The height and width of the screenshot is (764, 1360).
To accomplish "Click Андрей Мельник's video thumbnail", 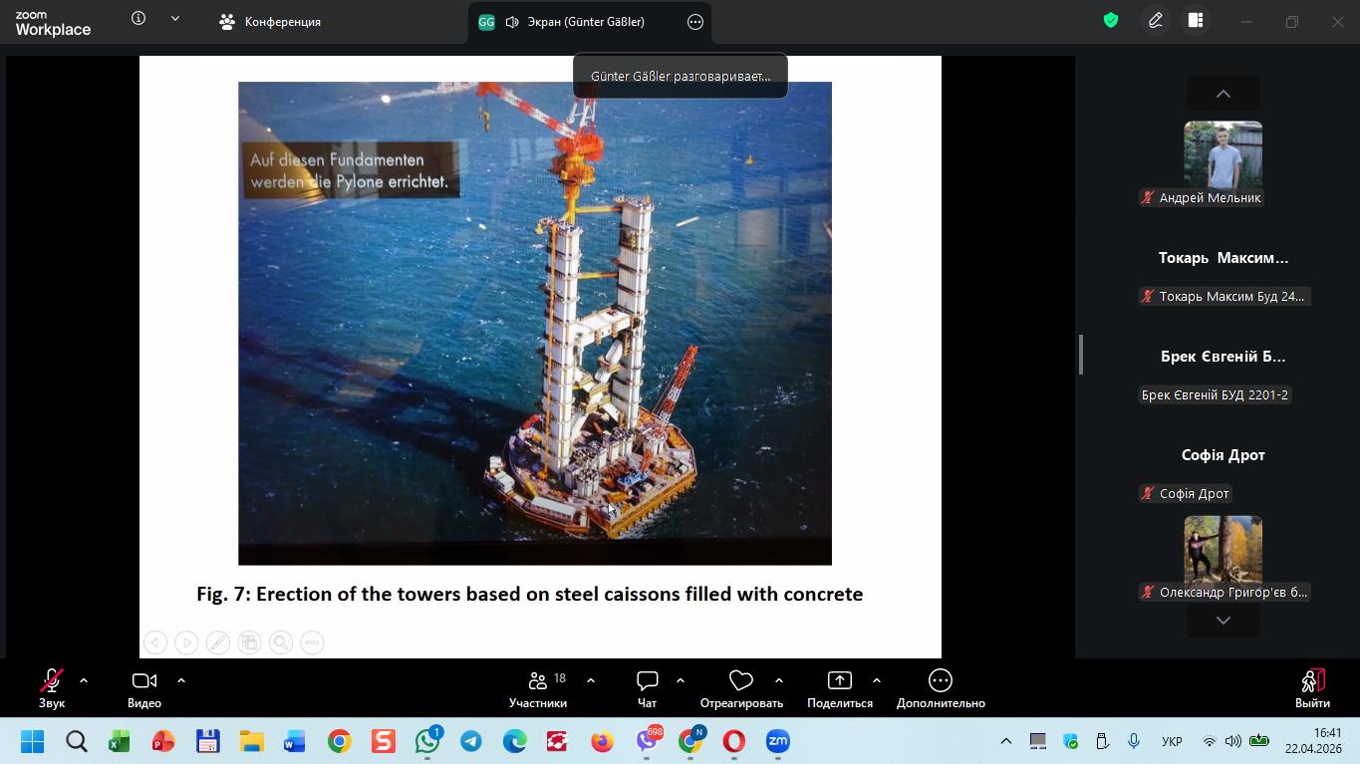I will click(x=1223, y=154).
